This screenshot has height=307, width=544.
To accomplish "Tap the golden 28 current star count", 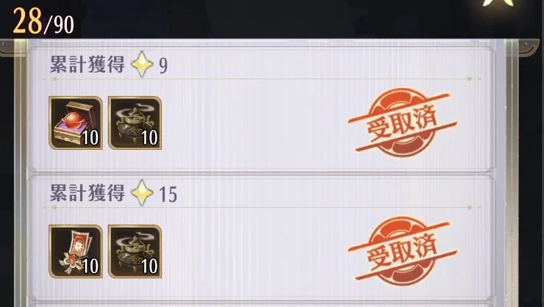I will point(27,21).
